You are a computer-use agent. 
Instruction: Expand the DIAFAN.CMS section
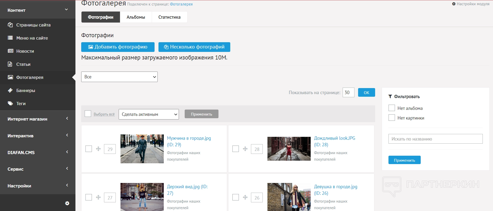pos(38,152)
